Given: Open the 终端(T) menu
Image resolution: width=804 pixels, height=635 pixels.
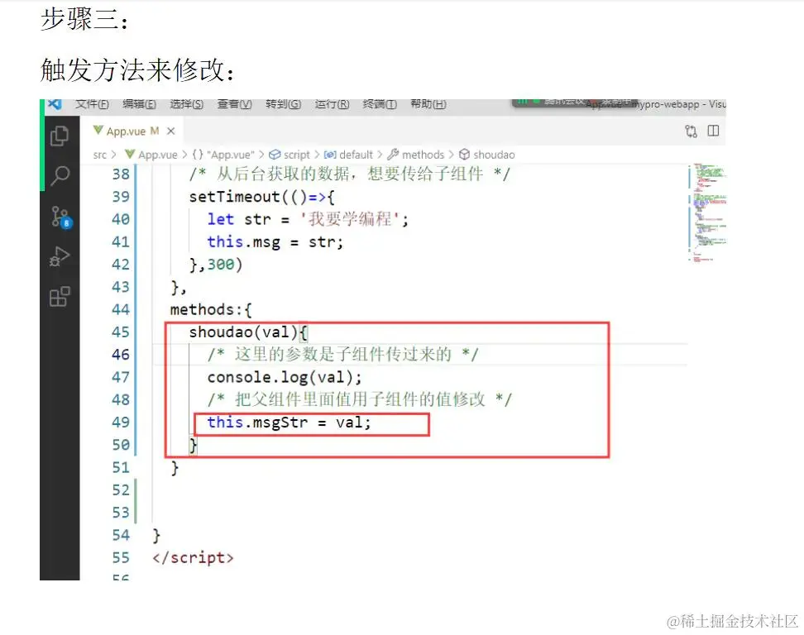Looking at the screenshot, I should point(380,104).
